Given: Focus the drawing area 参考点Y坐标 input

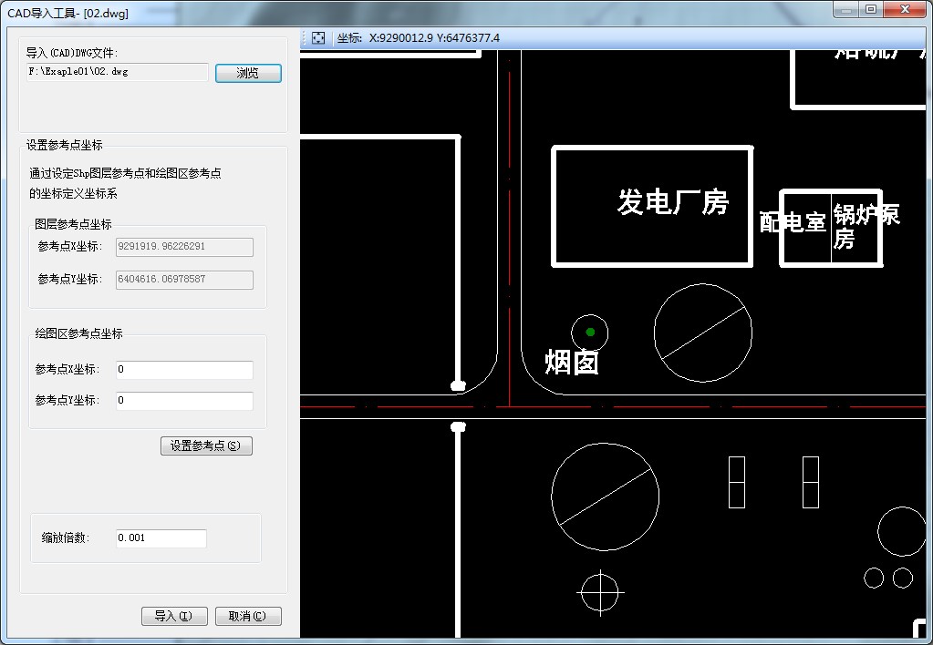Looking at the screenshot, I should point(184,401).
